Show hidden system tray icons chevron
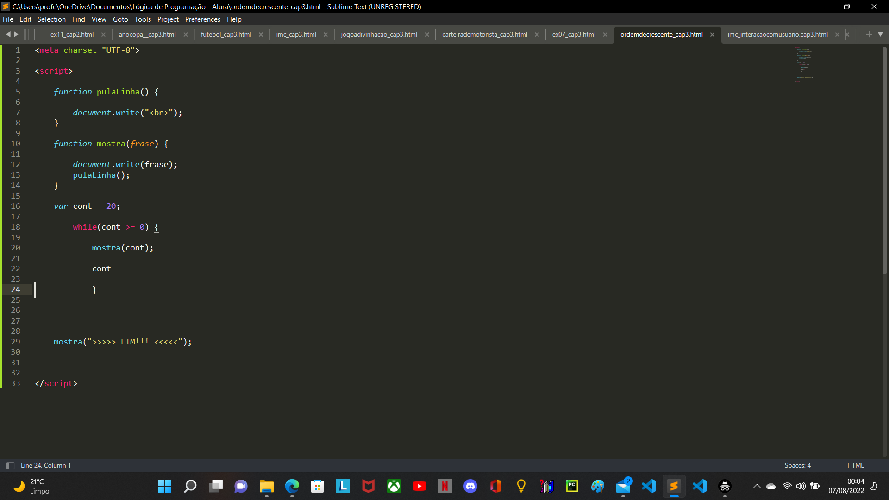 tap(757, 486)
